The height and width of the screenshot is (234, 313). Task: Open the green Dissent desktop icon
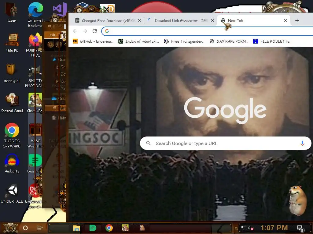(x=34, y=164)
